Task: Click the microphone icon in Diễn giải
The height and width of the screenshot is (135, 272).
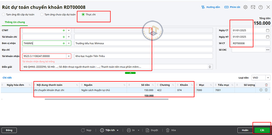Action: pos(210,67)
